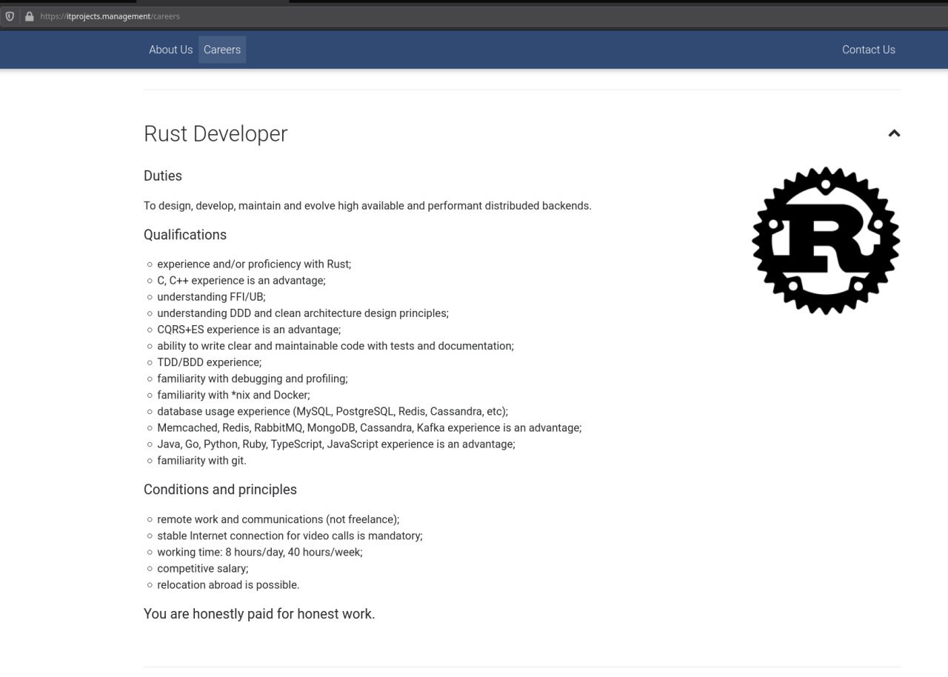Click the 'familiarity with git.' item

point(201,460)
